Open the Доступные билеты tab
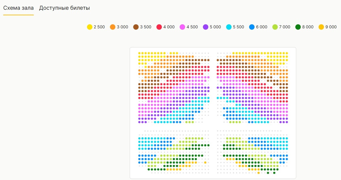The height and width of the screenshot is (180, 341). [x=65, y=8]
